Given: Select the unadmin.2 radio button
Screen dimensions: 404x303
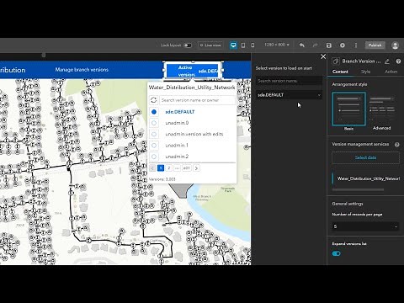Looking at the screenshot, I should (x=154, y=157).
